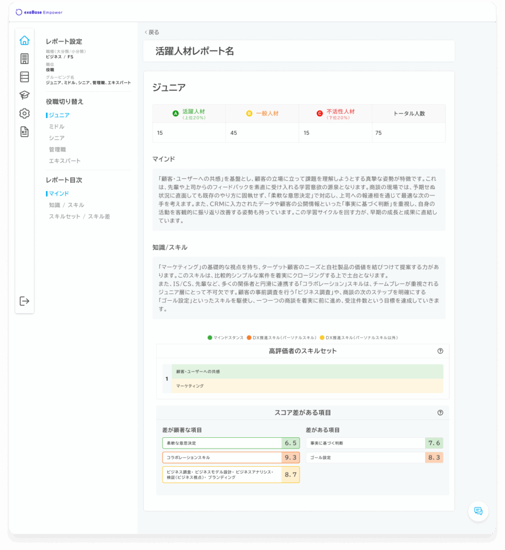Jump to スキルセット / スキル差 section
This screenshot has width=505, height=550.
[79, 216]
